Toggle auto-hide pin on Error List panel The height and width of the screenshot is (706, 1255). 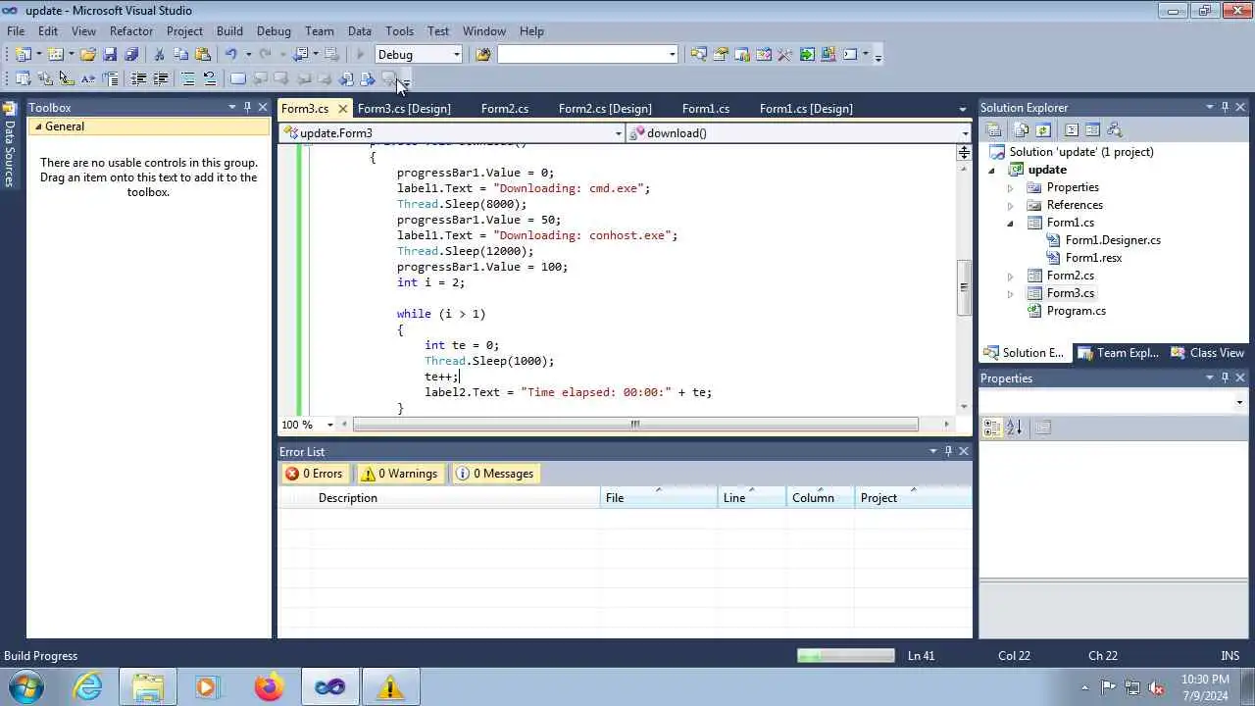[948, 451]
